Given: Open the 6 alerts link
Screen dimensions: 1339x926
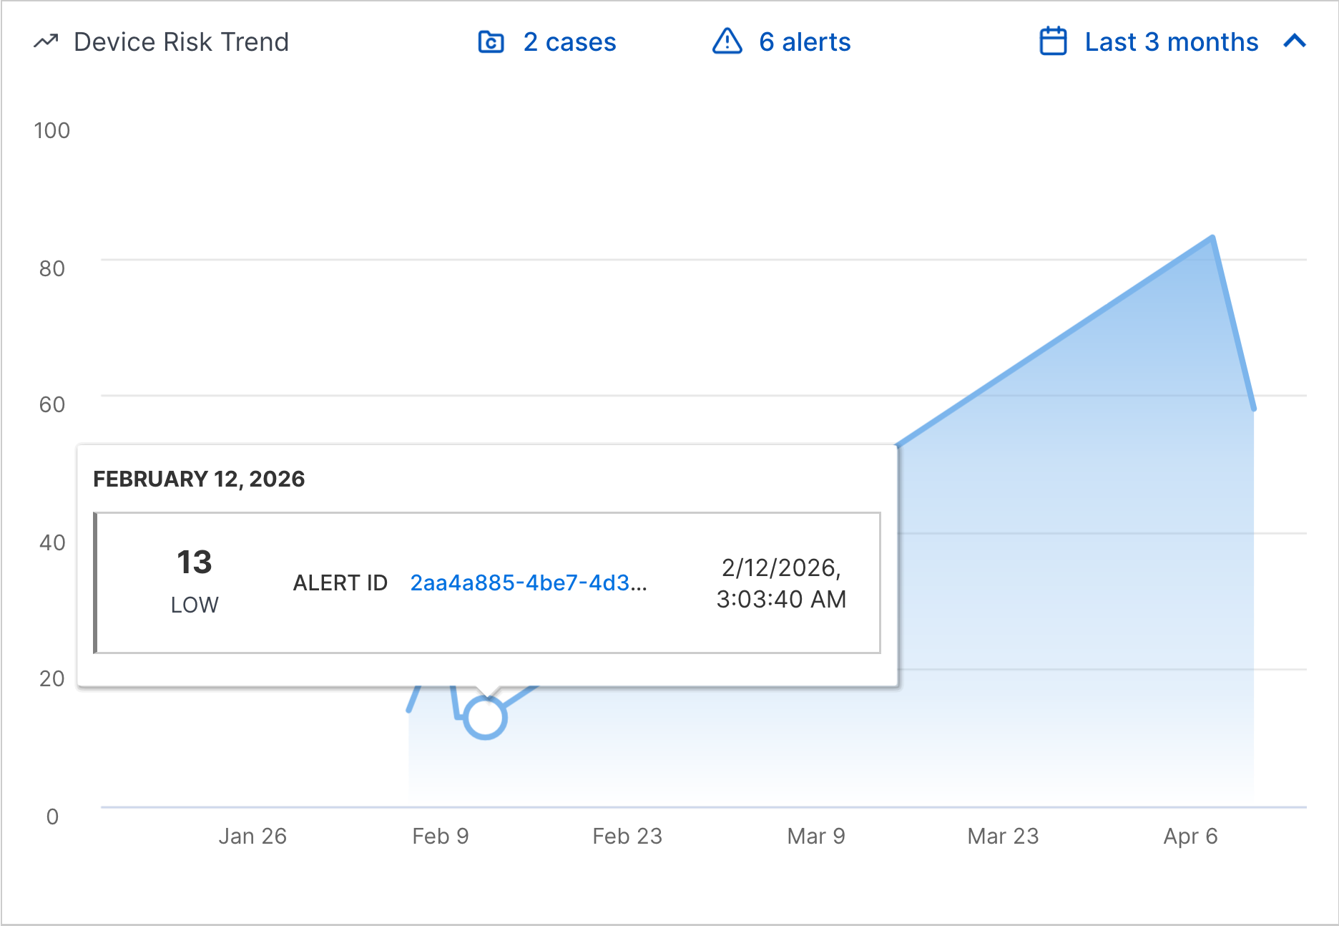Looking at the screenshot, I should click(804, 42).
